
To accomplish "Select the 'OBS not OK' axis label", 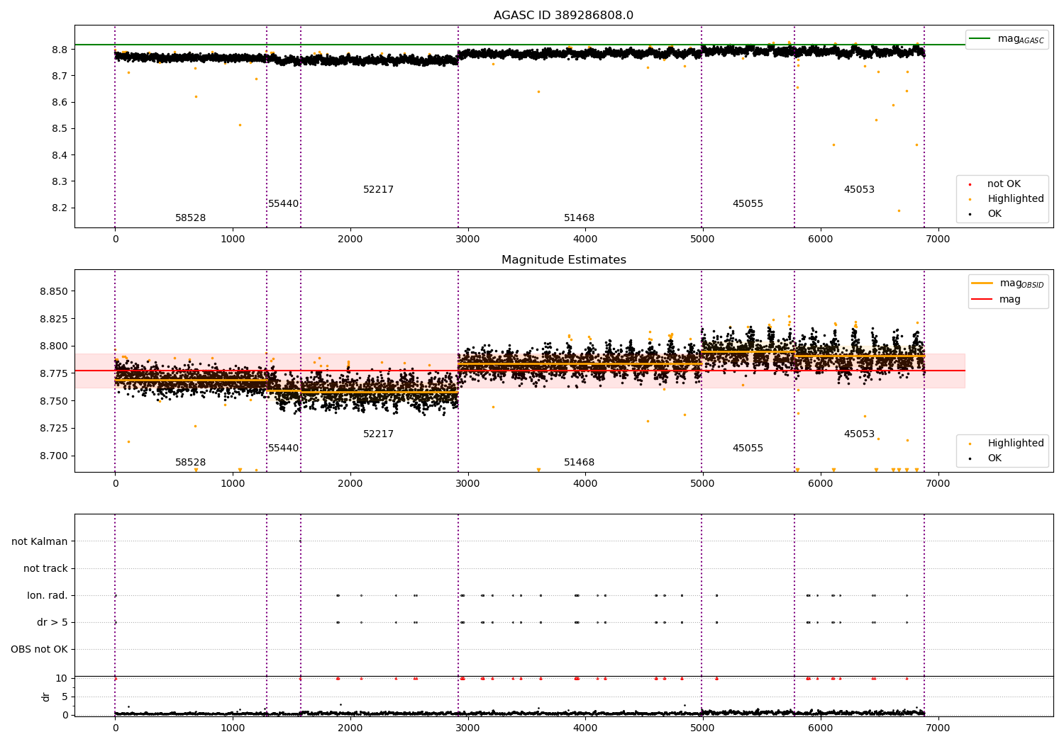I will click(39, 649).
